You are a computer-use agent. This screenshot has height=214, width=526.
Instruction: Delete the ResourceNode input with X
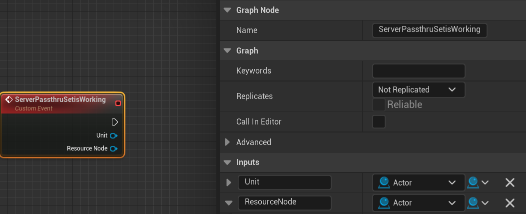(510, 202)
